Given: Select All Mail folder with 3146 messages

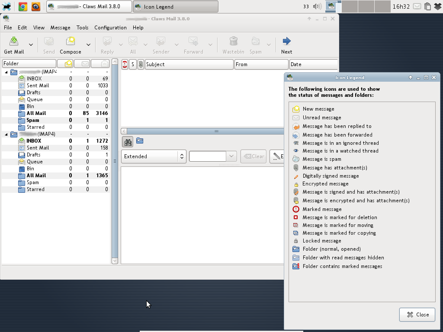Looking at the screenshot, I should tap(56, 113).
